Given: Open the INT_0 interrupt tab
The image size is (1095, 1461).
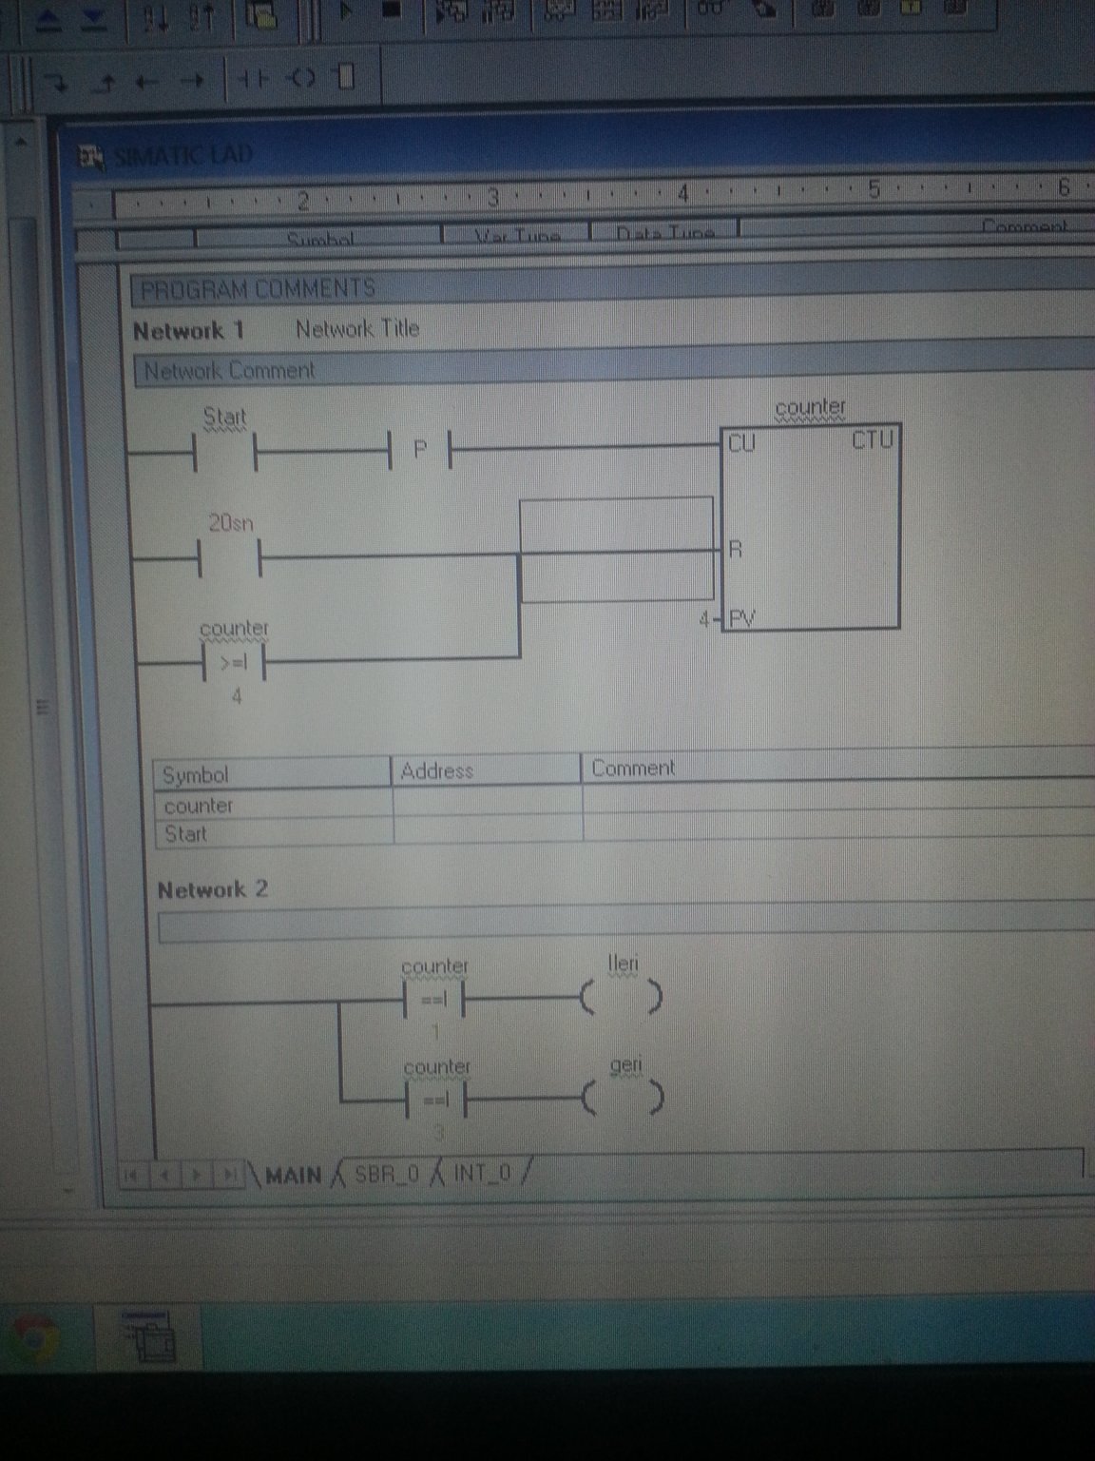Looking at the screenshot, I should coord(482,1172).
